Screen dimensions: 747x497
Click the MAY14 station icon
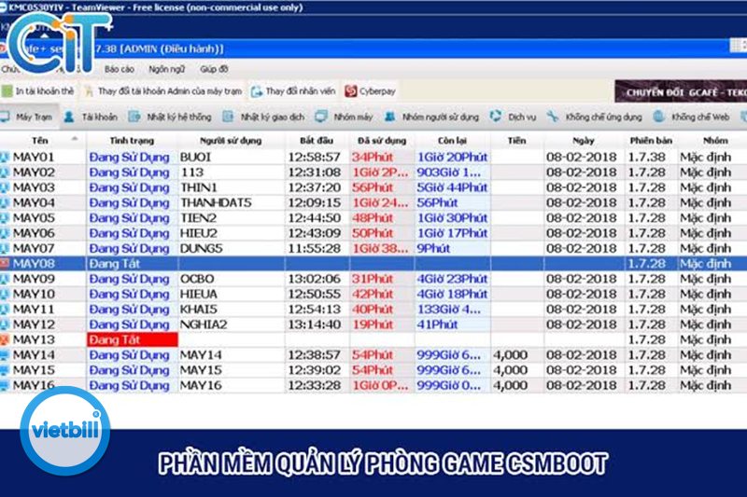(x=5, y=354)
